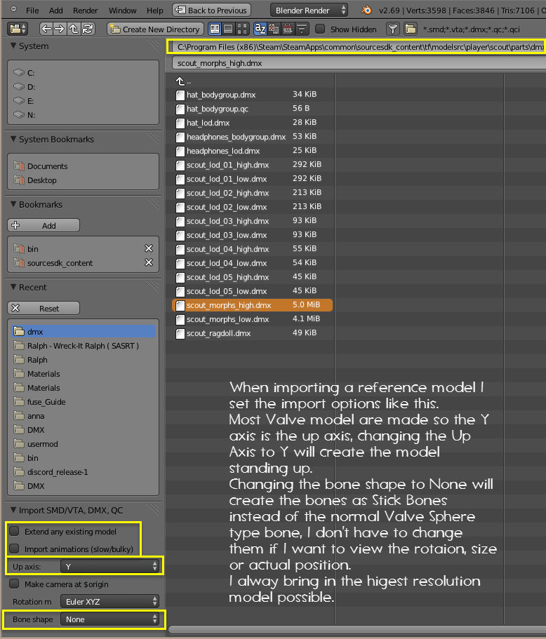546x639 pixels.
Task: Go up via the '..' entry
Action: pos(183,81)
